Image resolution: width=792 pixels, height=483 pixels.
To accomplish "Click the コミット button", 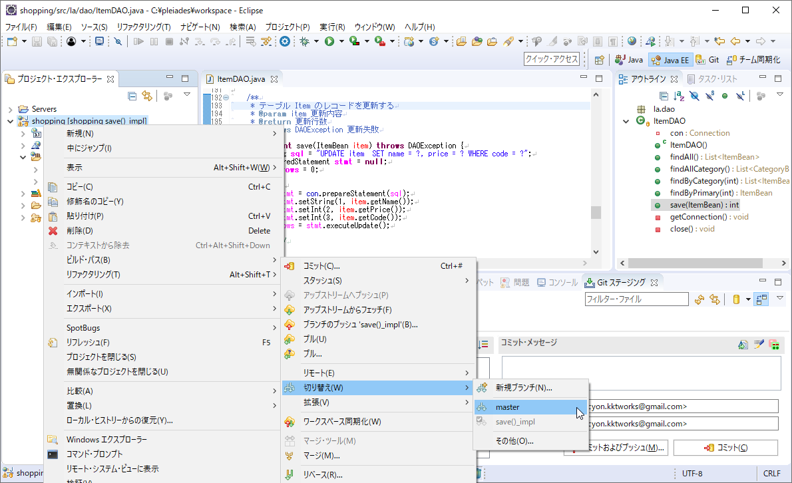I will click(x=725, y=447).
